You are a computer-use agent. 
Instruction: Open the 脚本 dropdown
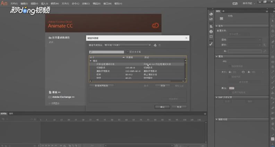[x=245, y=45]
